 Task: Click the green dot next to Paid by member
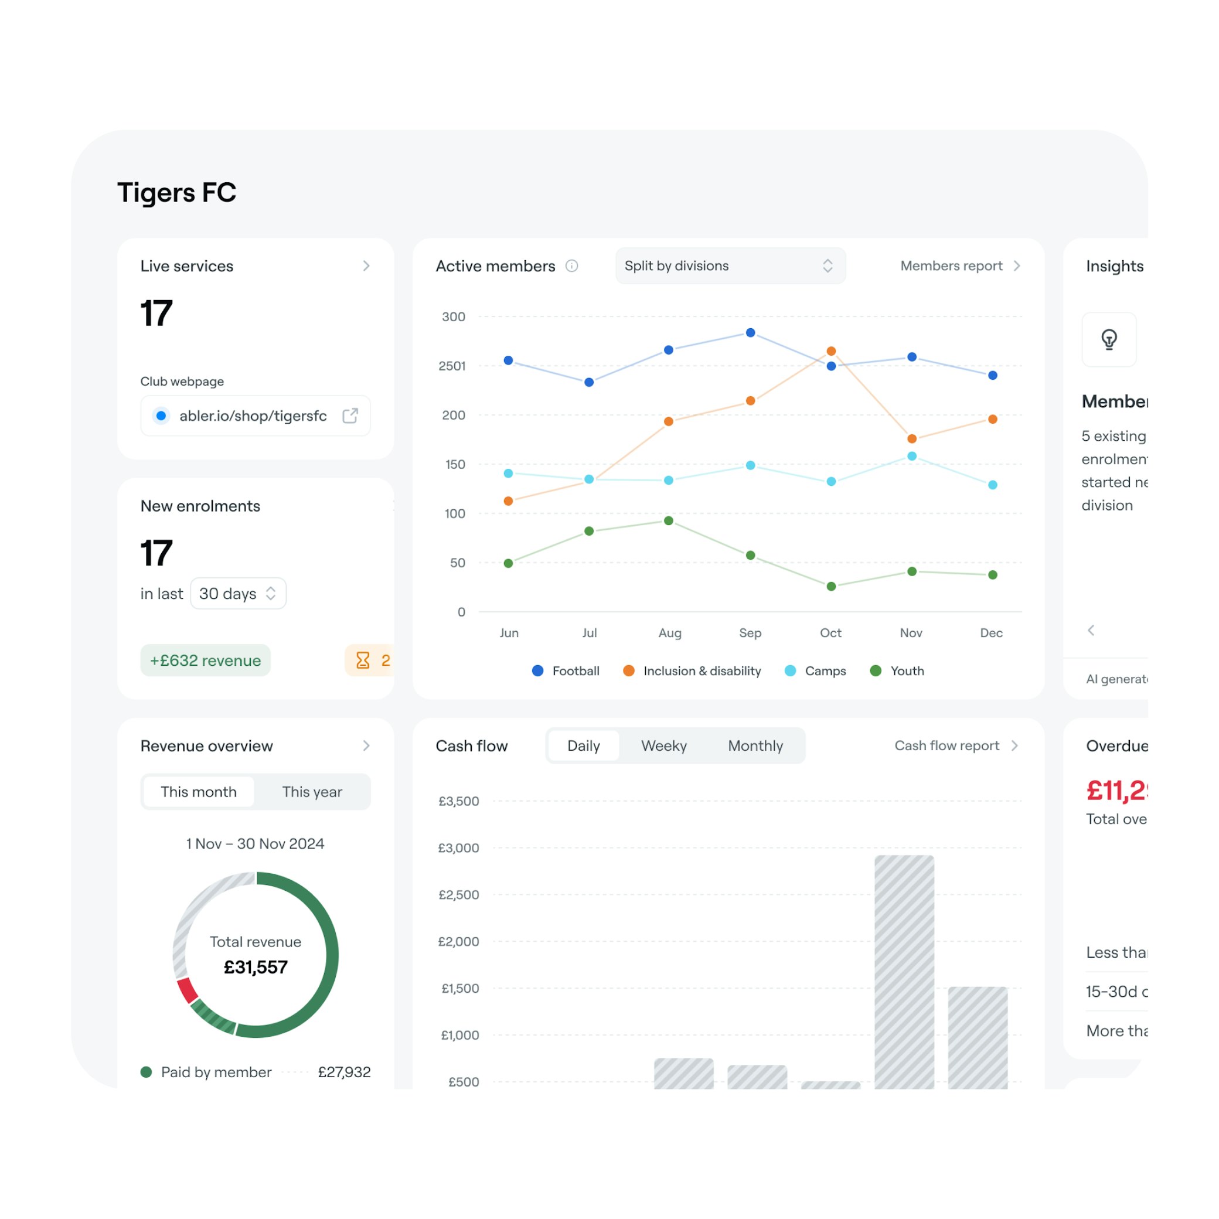(147, 1071)
